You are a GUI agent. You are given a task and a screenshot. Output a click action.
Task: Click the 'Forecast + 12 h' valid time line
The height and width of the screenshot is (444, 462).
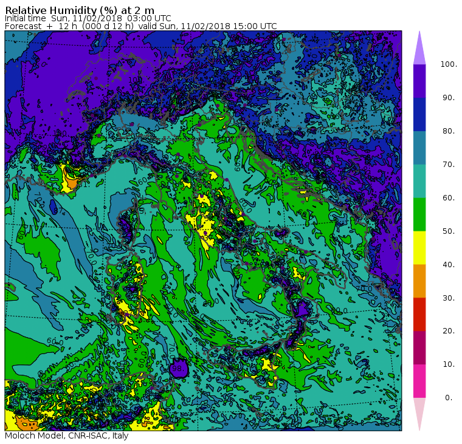(141, 26)
